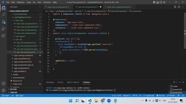This screenshot has height=104, width=186.
Task: Click Ln 15, Col 8 cursor position
Action: pyautogui.click(x=116, y=96)
